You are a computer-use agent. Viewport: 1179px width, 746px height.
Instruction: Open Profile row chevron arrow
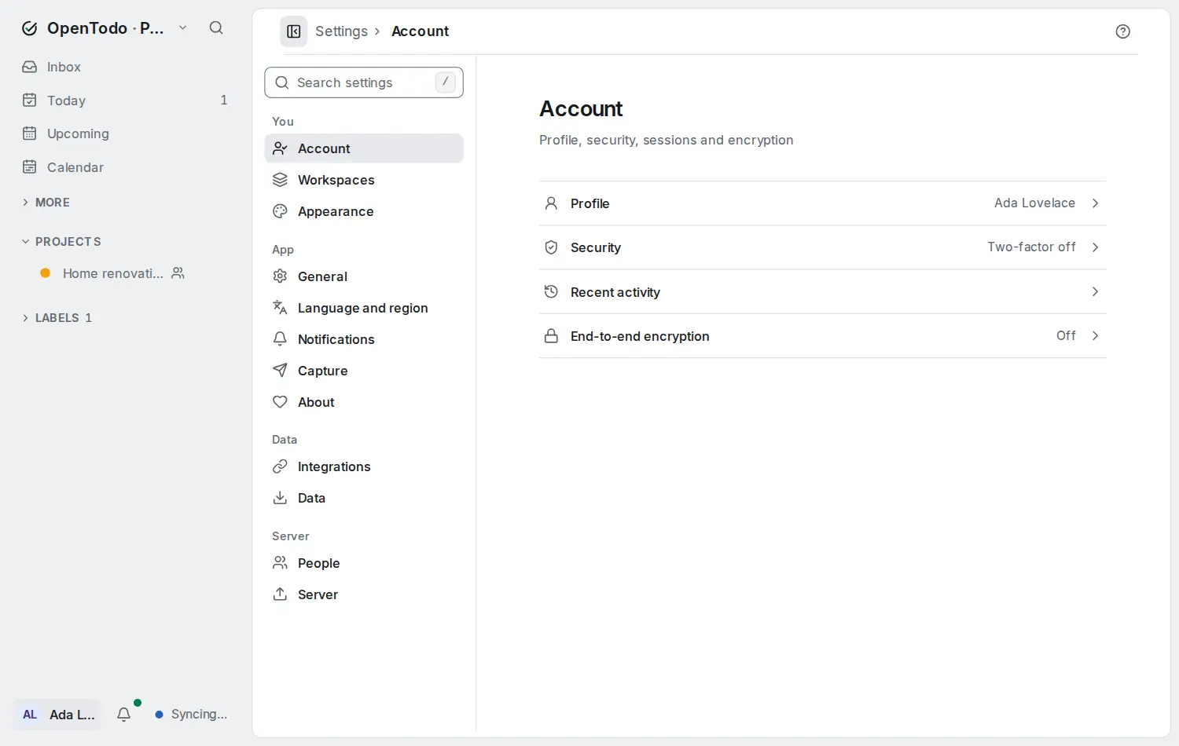1095,203
